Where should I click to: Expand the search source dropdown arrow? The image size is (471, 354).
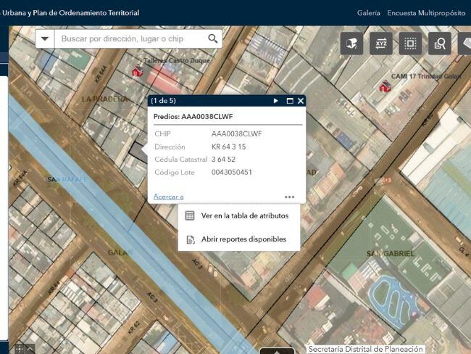tap(45, 38)
